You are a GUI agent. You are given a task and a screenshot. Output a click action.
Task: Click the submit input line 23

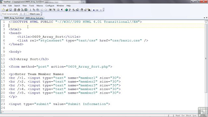point(59,104)
